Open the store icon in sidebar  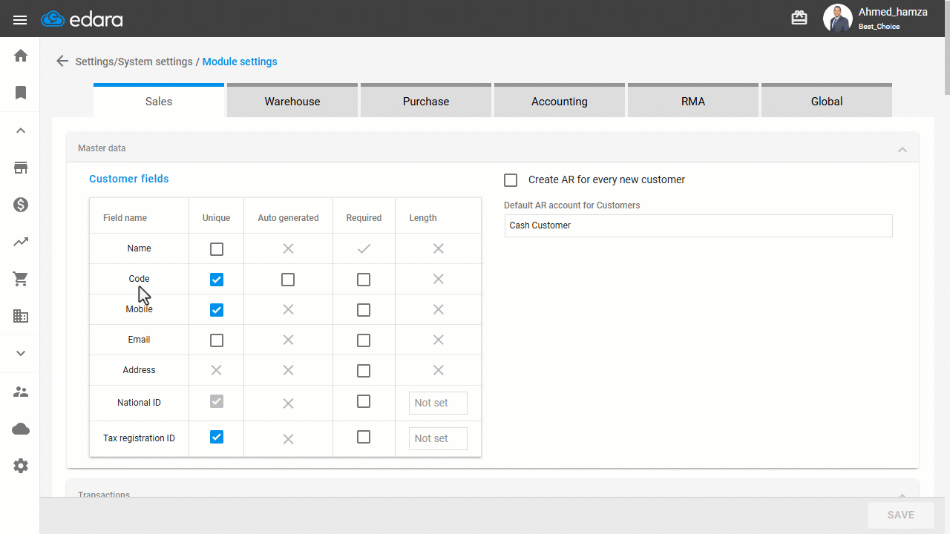coord(21,168)
